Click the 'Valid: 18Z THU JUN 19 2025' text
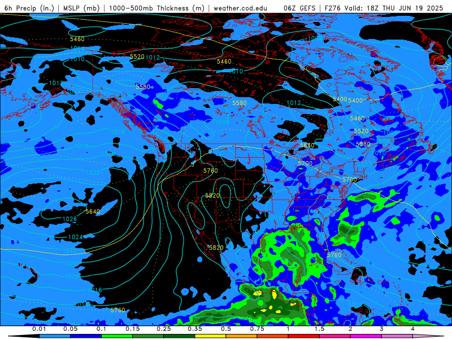This screenshot has width=452, height=339. [394, 8]
